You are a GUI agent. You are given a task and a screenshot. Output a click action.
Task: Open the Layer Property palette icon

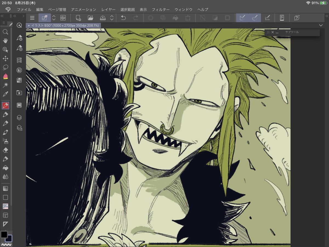pos(19,128)
